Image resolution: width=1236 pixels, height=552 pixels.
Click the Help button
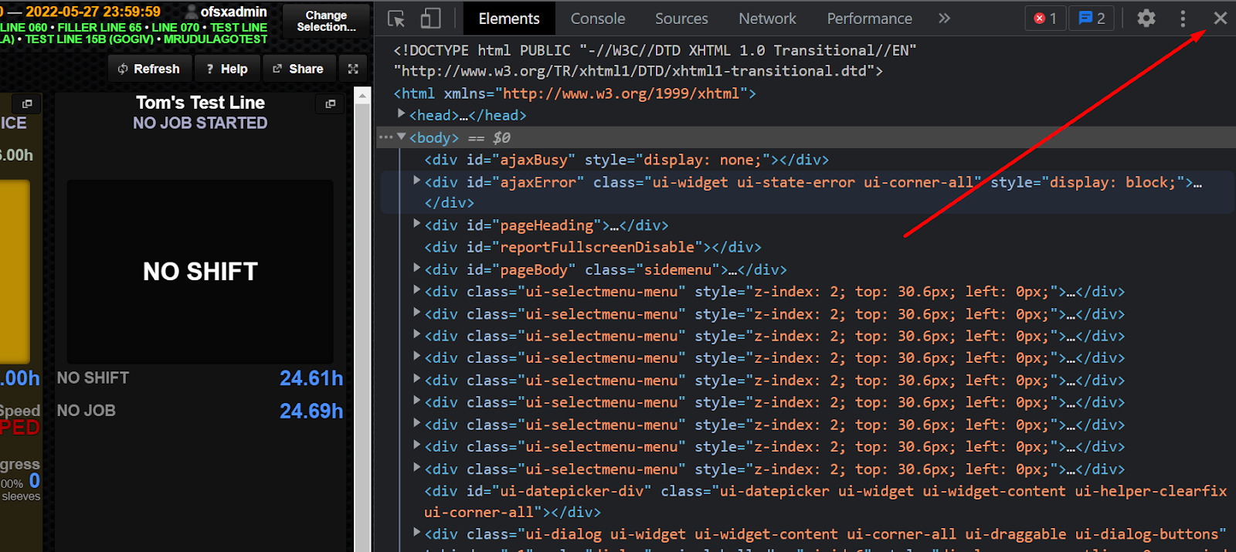click(x=227, y=69)
